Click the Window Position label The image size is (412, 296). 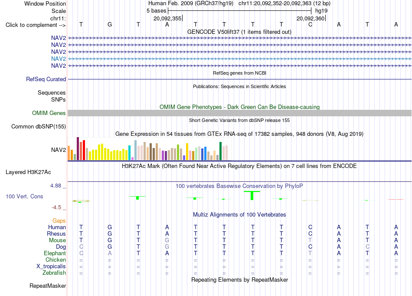click(x=45, y=3)
